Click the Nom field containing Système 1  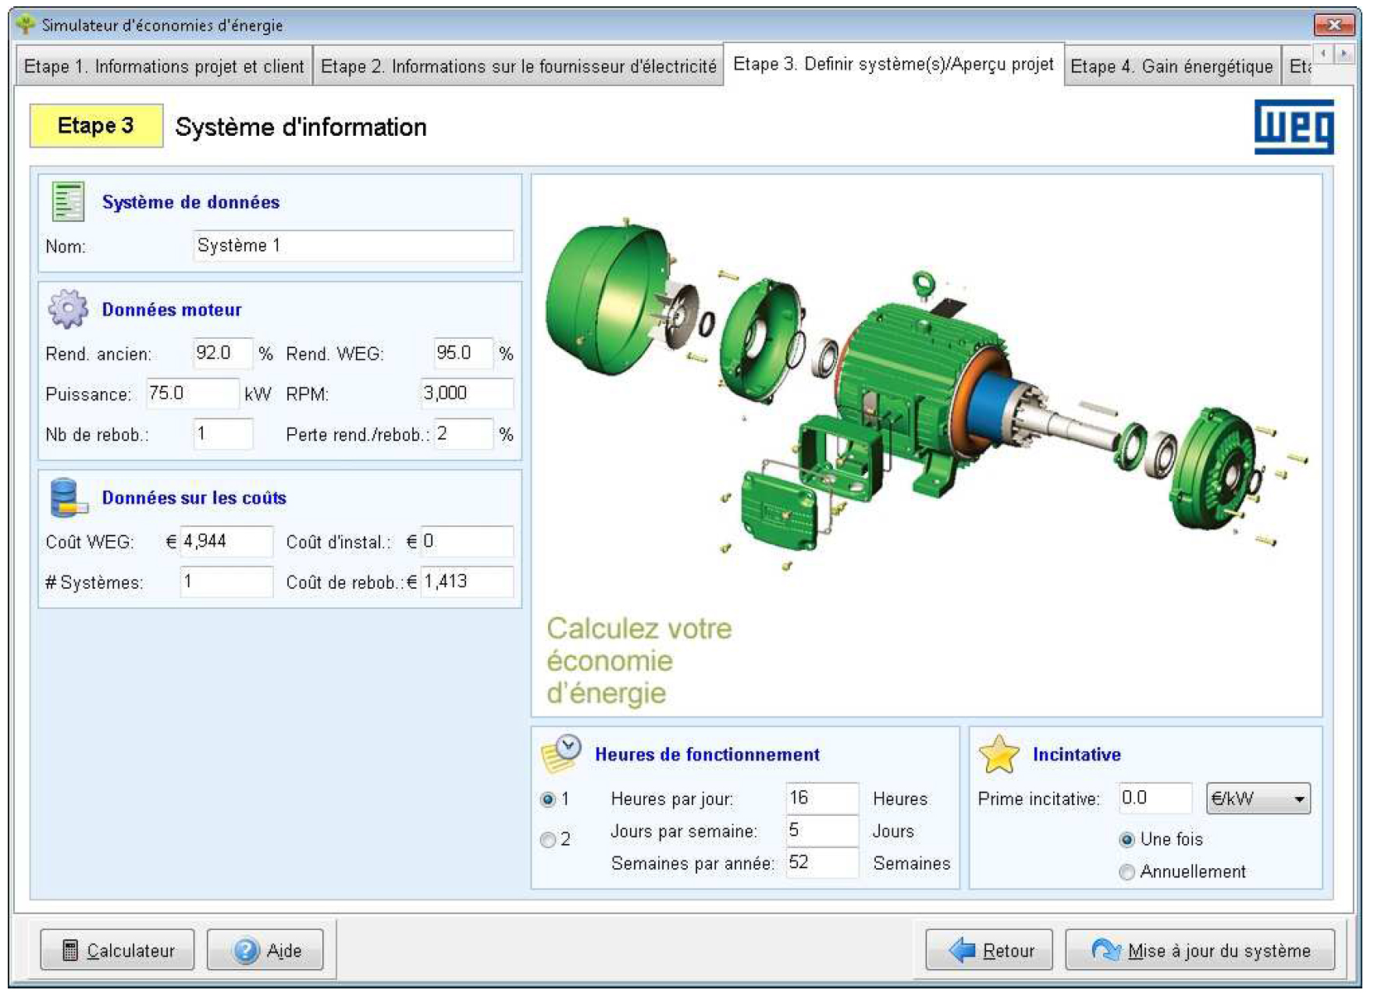pos(354,246)
